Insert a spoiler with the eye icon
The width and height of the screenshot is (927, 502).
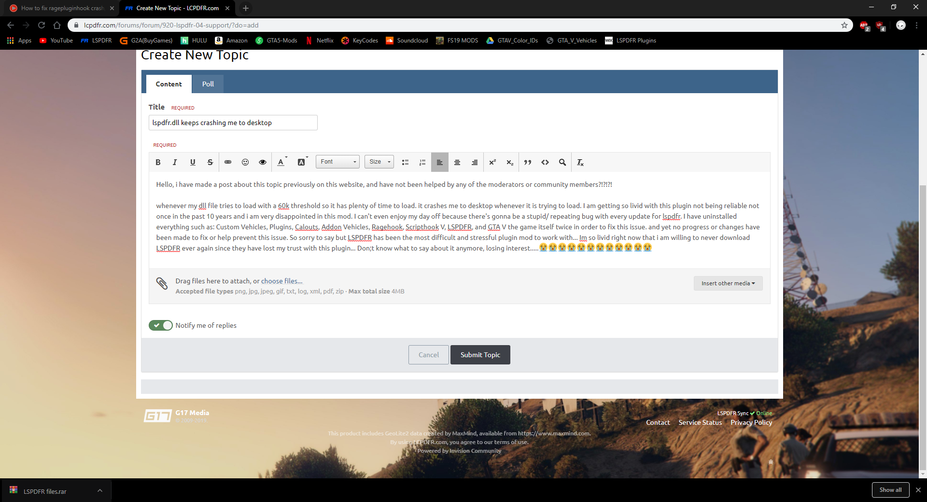(263, 162)
